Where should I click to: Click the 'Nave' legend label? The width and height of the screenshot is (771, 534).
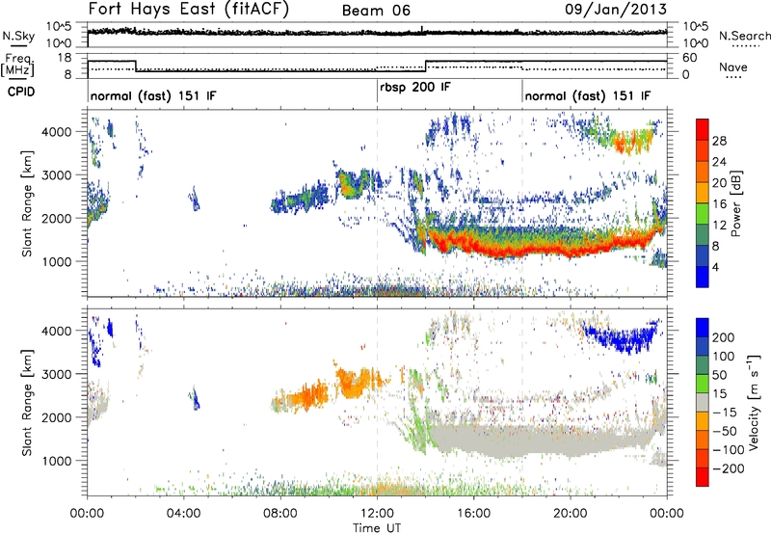pyautogui.click(x=732, y=67)
